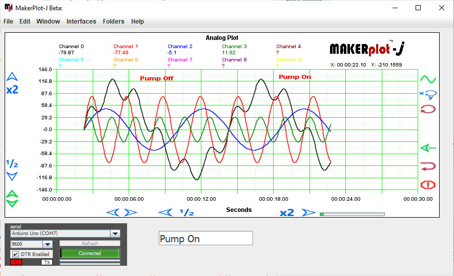Click the Channel 0 legend label
This screenshot has height=276, width=454.
point(71,46)
